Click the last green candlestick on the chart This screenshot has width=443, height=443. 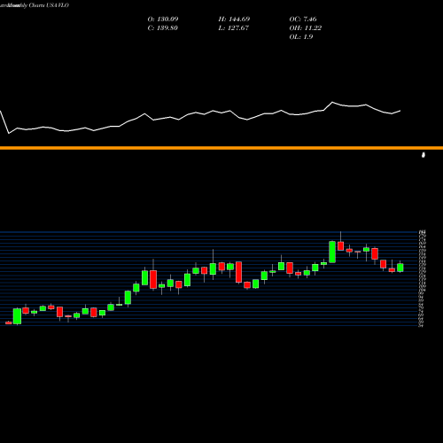pyautogui.click(x=400, y=268)
